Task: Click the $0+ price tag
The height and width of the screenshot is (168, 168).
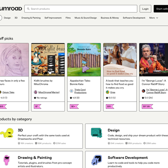Action: 74,106
